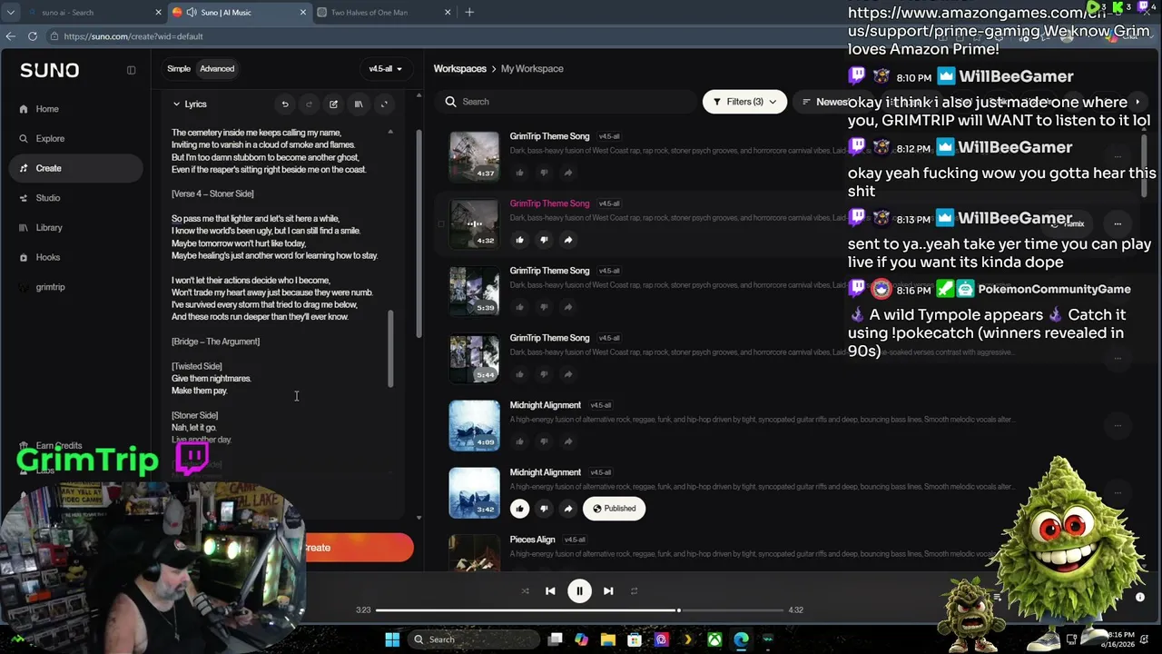
Task: Like the 4:09 Midnight Alignment song
Action: click(x=519, y=441)
